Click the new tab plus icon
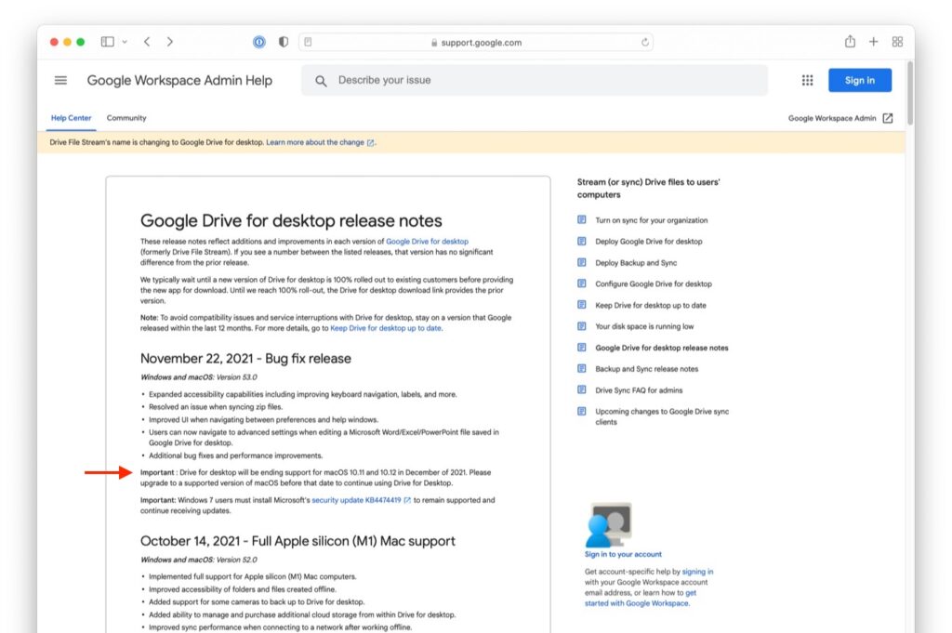952x633 pixels. point(872,41)
